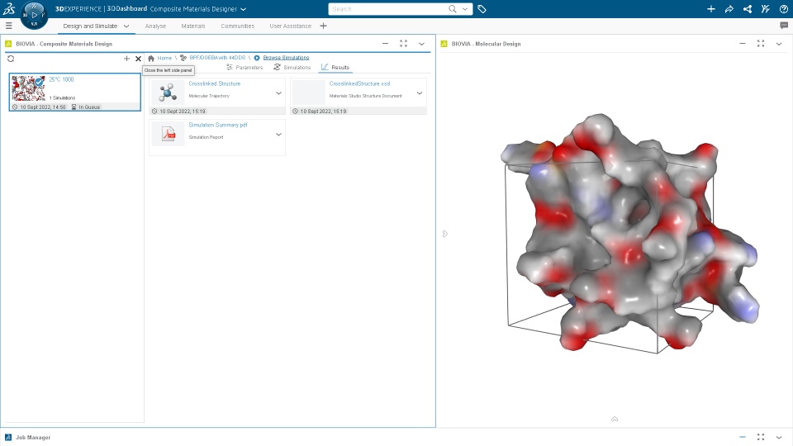Open the 3DEXPERIENCE compass
This screenshot has width=793, height=446.
[35, 15]
